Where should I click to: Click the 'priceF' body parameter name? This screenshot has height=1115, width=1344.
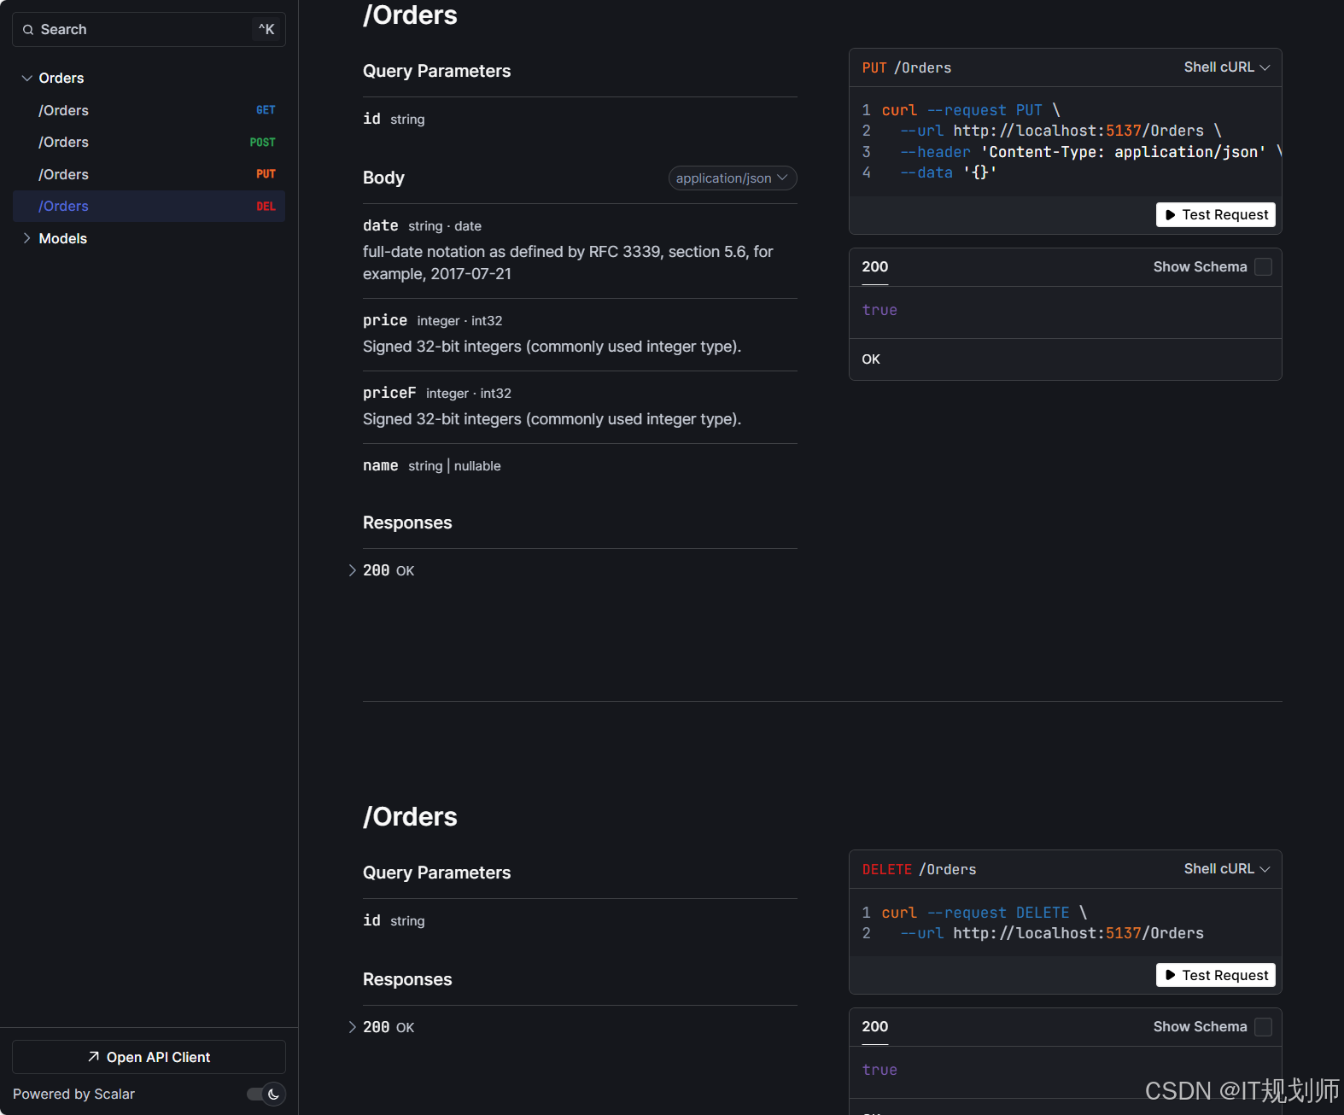point(389,393)
